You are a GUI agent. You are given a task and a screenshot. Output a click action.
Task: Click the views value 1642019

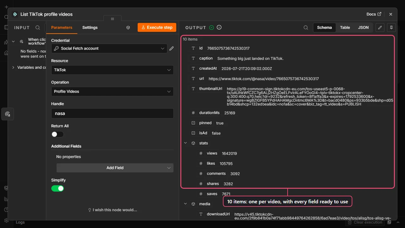pos(229,154)
